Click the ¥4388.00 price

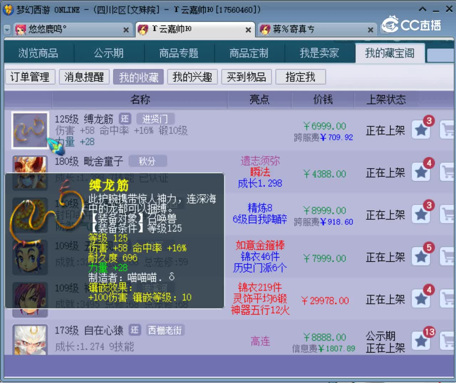pos(325,174)
